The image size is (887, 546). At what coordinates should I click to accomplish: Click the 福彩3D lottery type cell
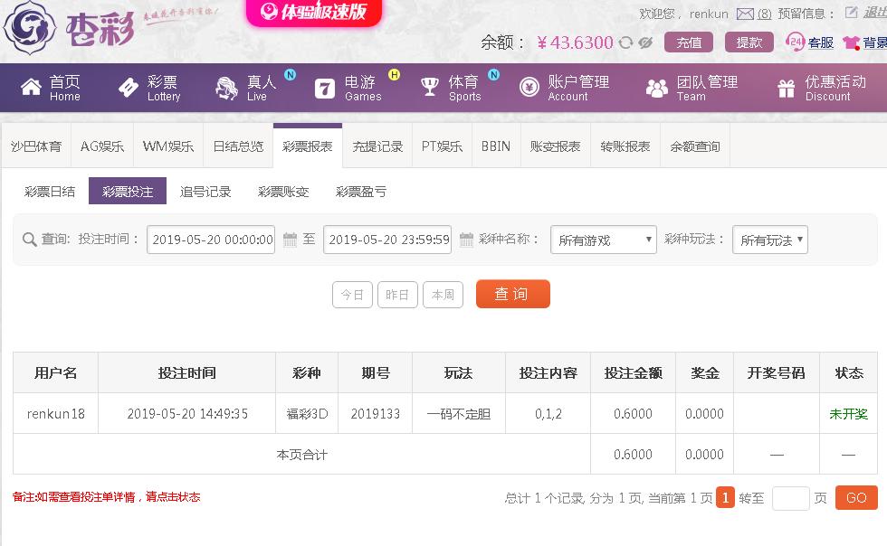pos(307,414)
